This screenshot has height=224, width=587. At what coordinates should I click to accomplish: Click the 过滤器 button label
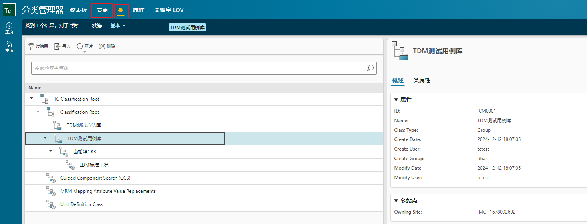pos(42,46)
